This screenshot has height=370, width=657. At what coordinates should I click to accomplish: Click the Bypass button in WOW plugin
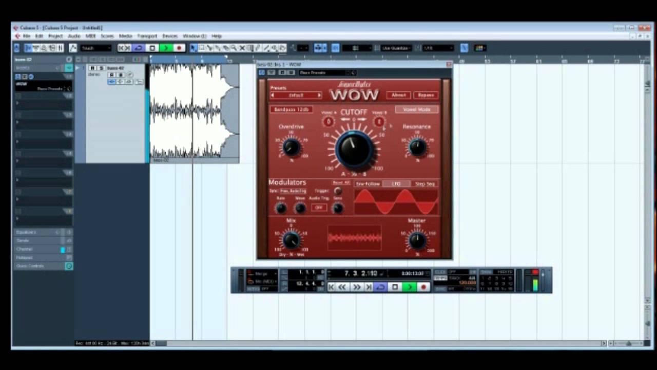tap(426, 95)
